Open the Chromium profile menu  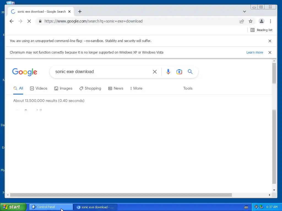pyautogui.click(x=262, y=21)
